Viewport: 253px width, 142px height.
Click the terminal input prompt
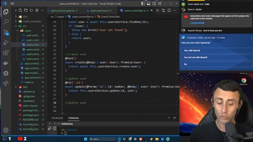click(65, 133)
